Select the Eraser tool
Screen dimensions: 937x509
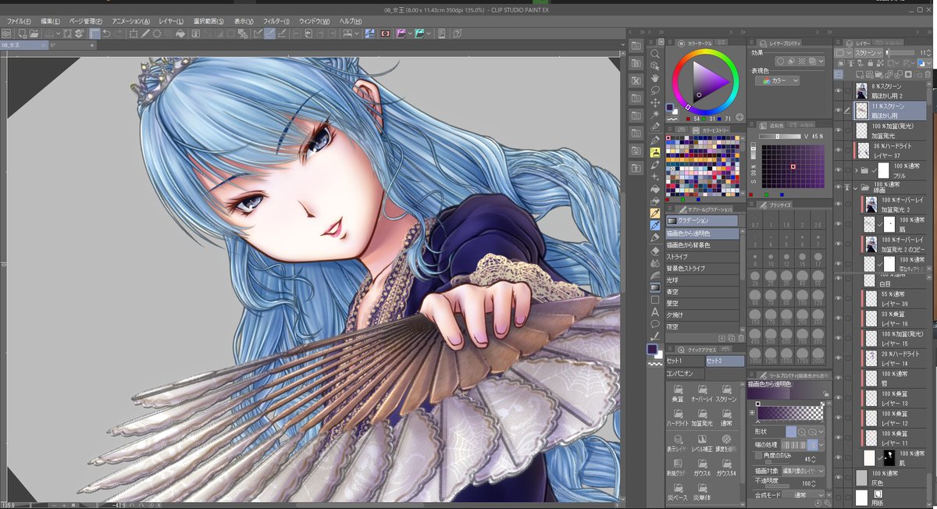click(655, 251)
